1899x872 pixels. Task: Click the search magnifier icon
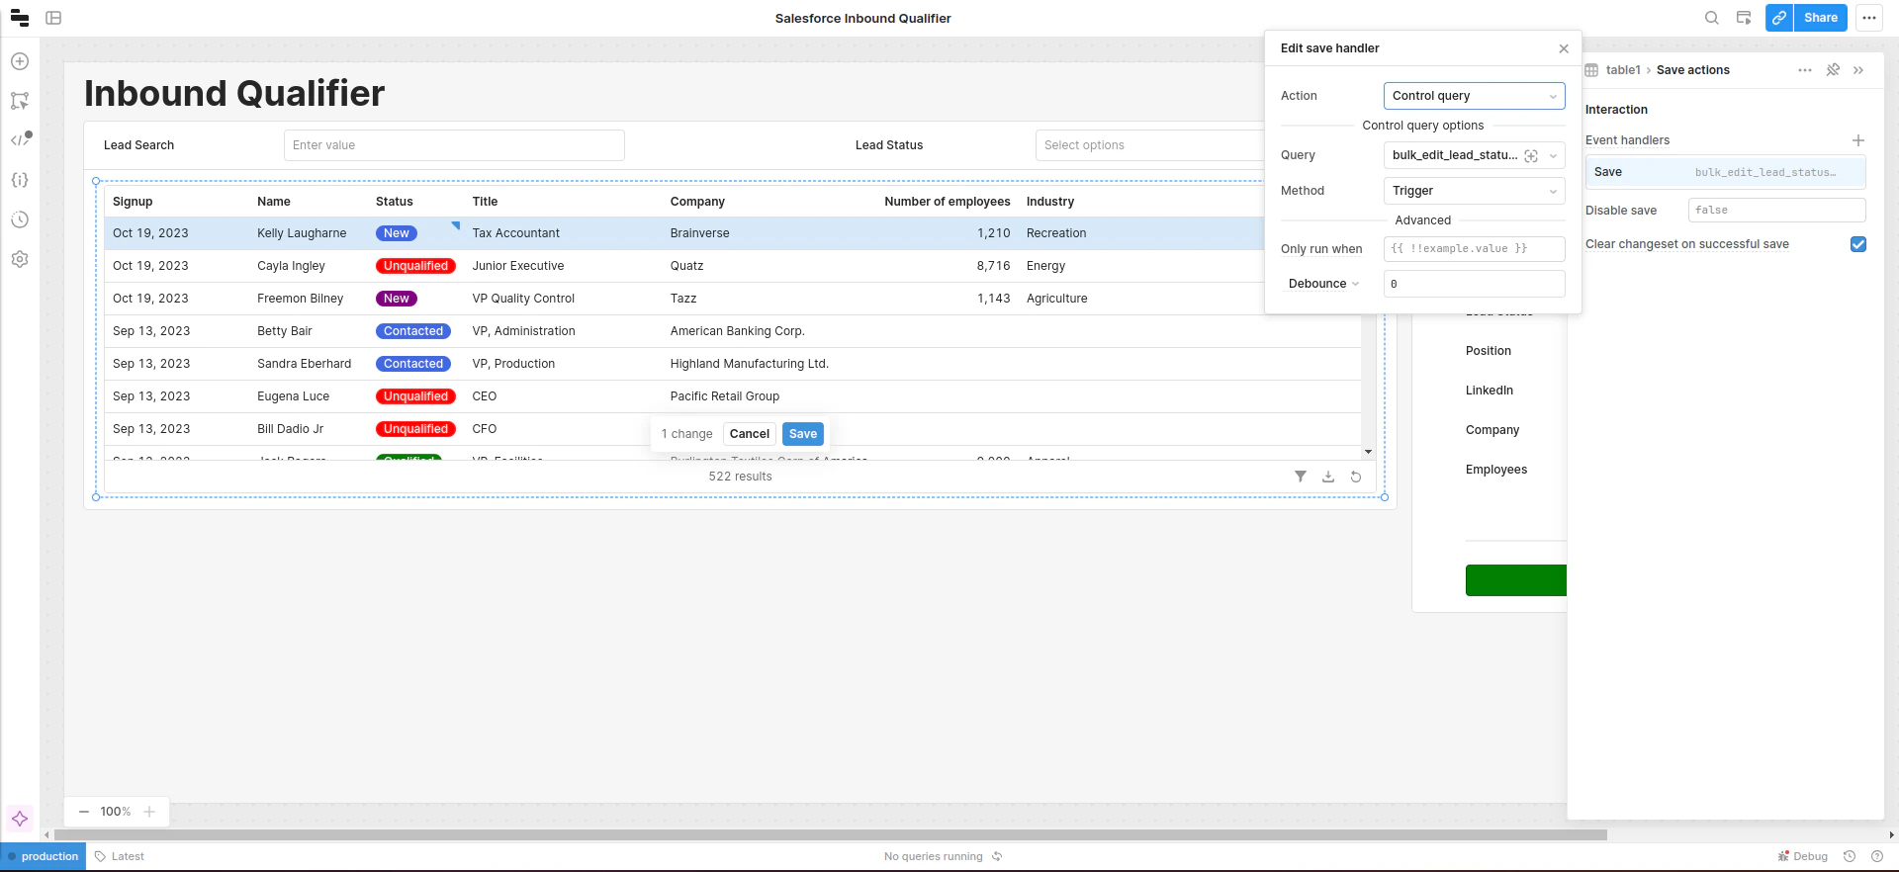1712,18
